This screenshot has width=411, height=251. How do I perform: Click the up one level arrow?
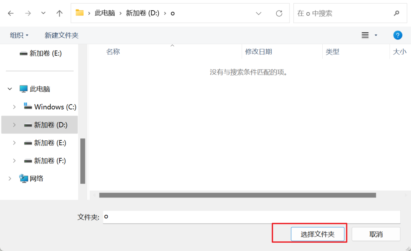[59, 13]
